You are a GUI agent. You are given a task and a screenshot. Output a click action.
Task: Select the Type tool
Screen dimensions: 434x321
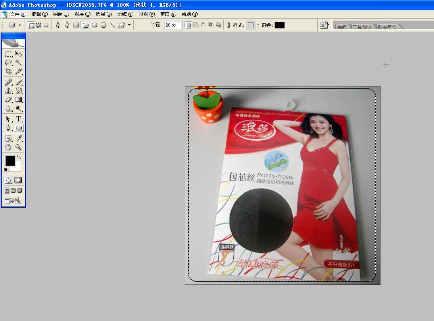pyautogui.click(x=19, y=119)
